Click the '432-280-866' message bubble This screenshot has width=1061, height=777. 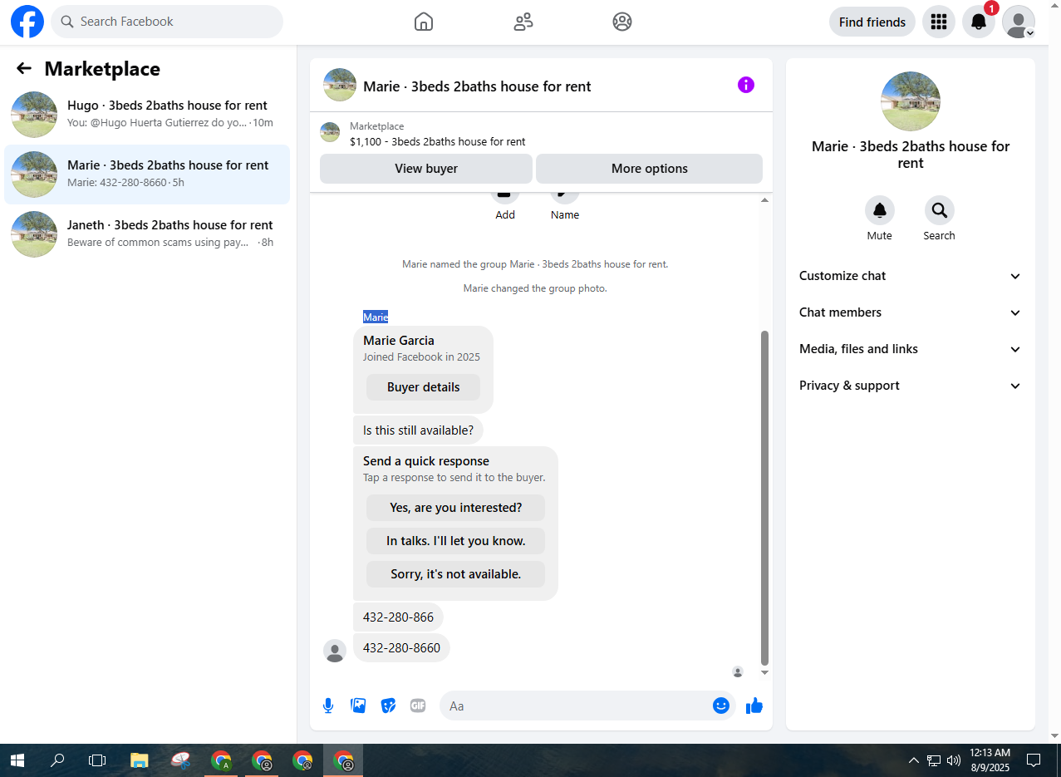point(398,617)
